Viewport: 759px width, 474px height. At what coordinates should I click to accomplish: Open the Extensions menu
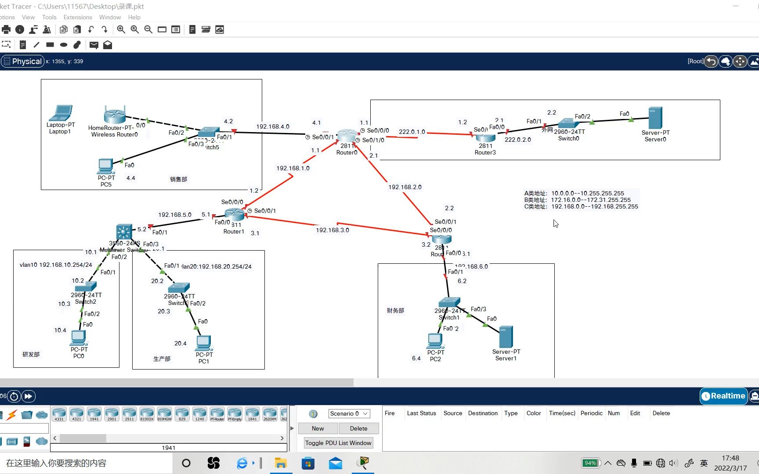pos(78,17)
